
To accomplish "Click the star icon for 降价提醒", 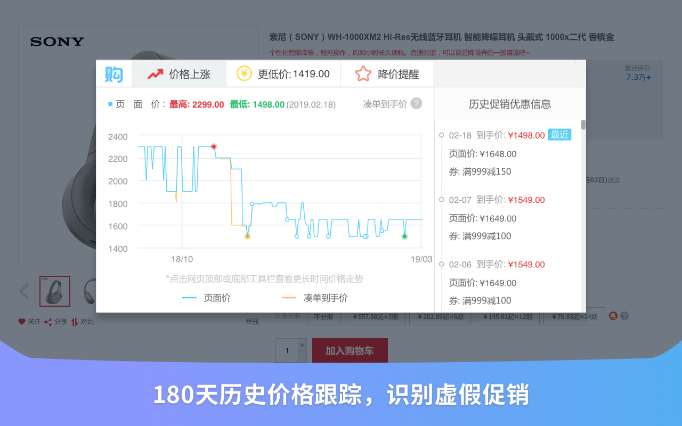I will pyautogui.click(x=363, y=73).
